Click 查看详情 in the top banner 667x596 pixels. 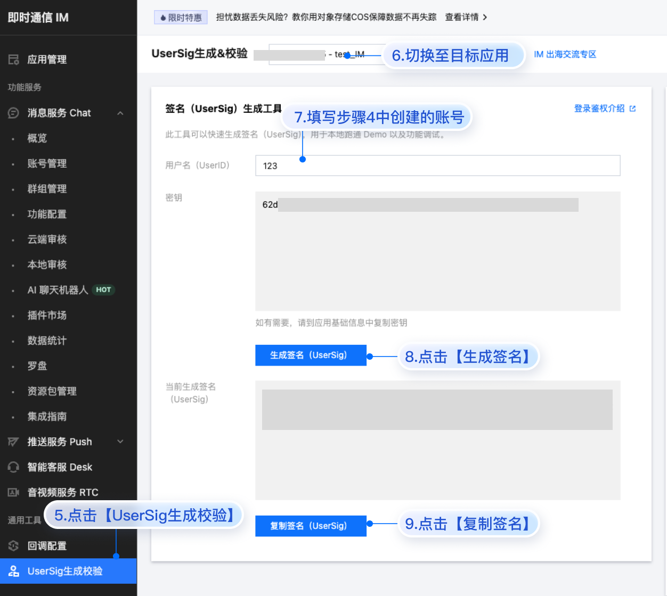(x=466, y=17)
